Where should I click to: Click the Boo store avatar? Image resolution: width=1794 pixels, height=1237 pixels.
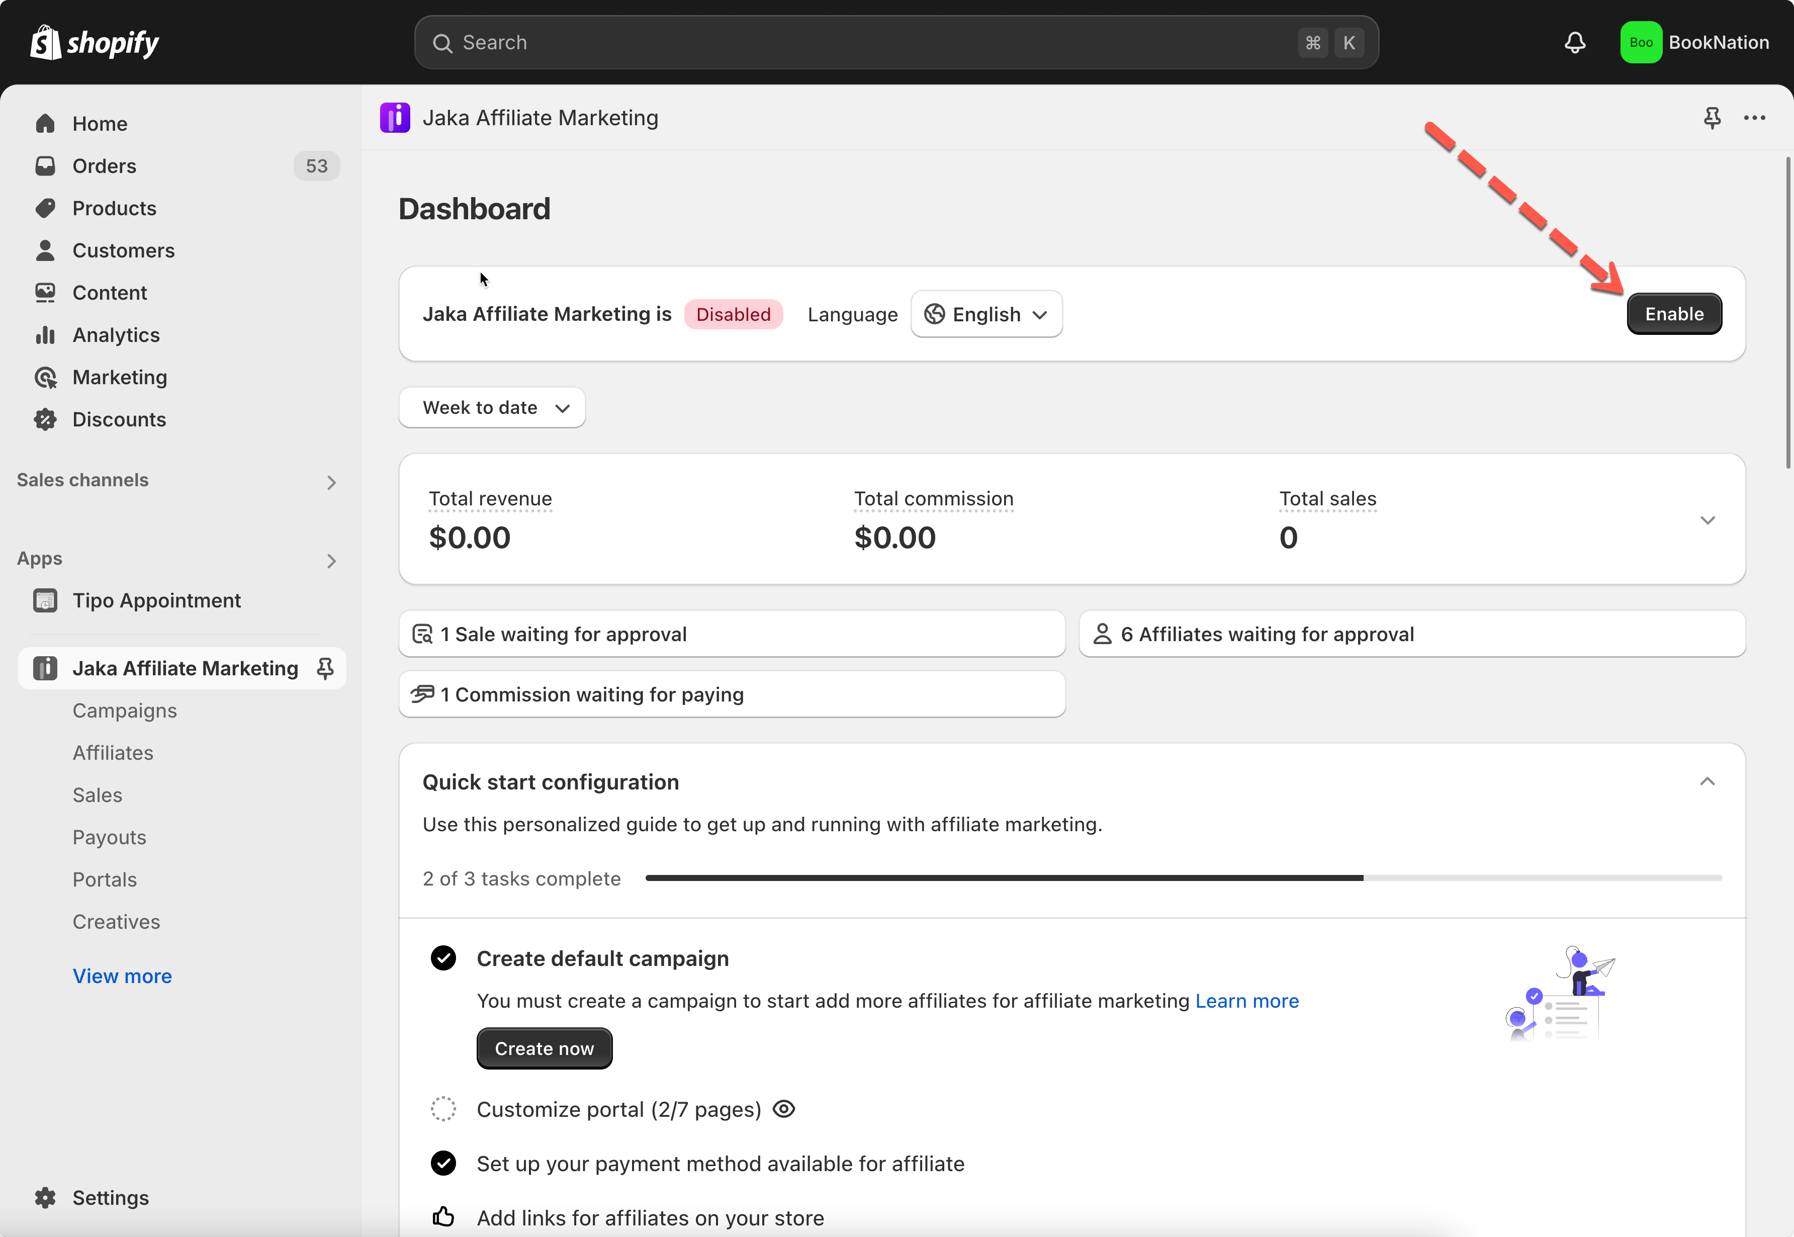click(1641, 43)
